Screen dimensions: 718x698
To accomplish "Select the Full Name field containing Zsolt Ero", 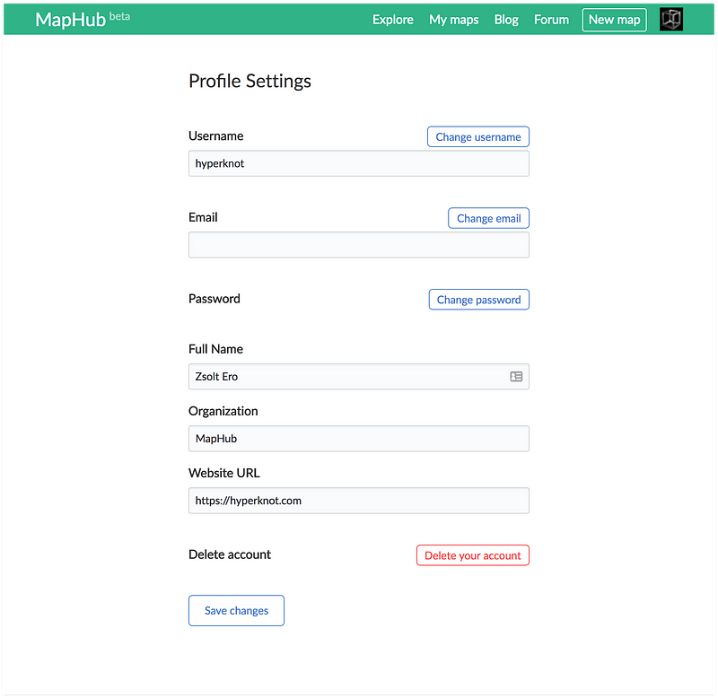I will click(x=350, y=377).
